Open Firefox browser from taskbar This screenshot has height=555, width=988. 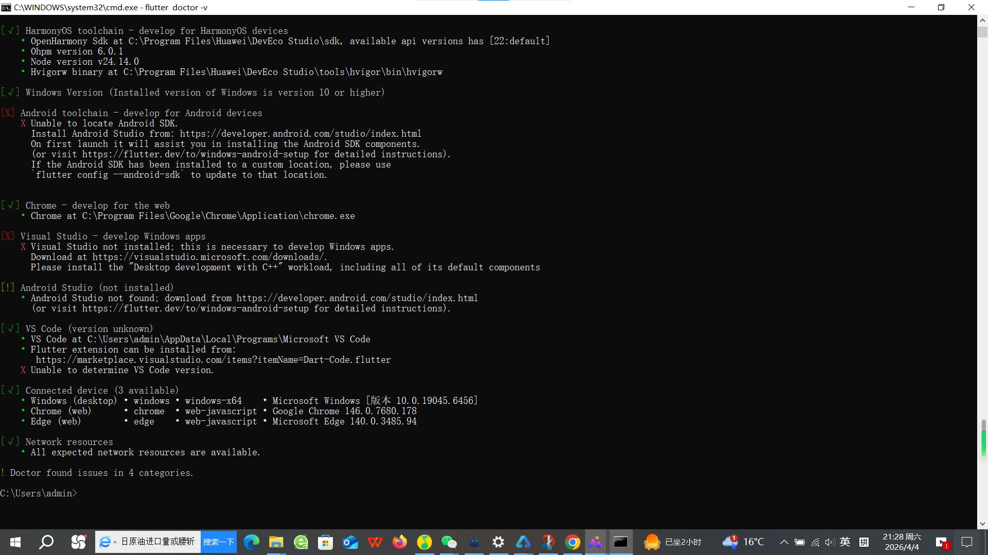[399, 542]
